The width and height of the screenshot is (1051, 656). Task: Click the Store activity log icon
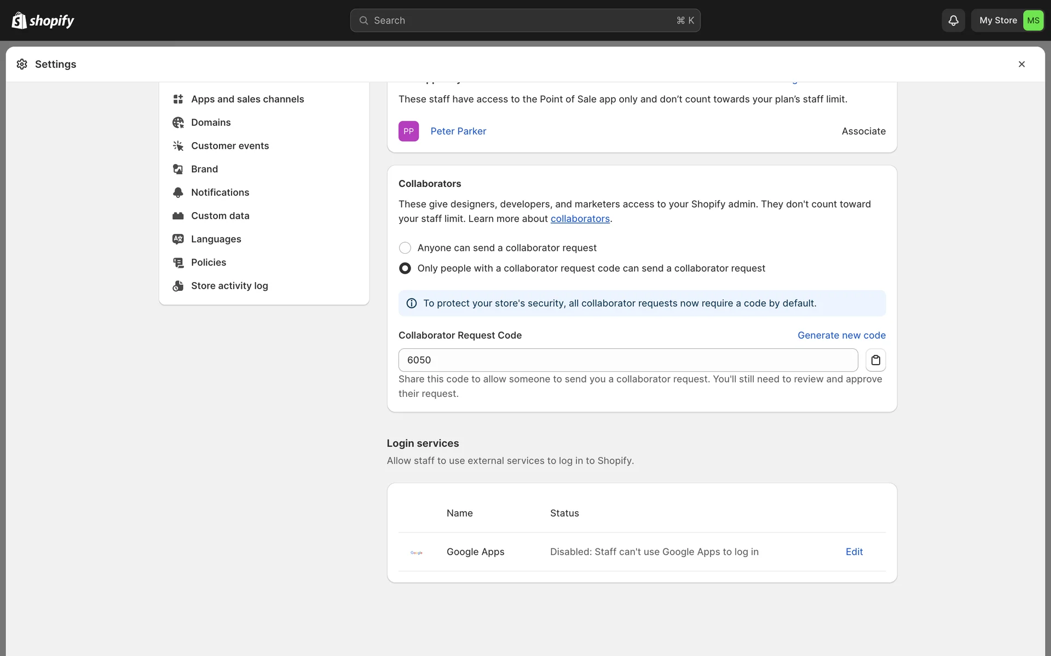tap(178, 286)
